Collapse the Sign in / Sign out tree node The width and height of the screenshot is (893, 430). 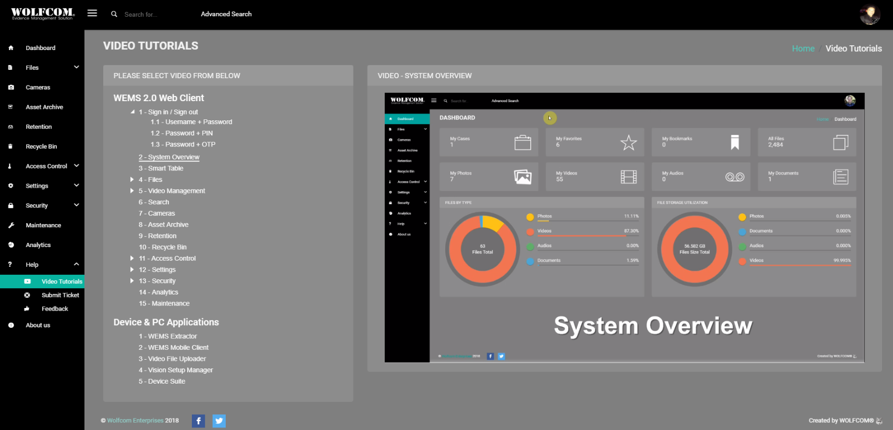point(132,112)
